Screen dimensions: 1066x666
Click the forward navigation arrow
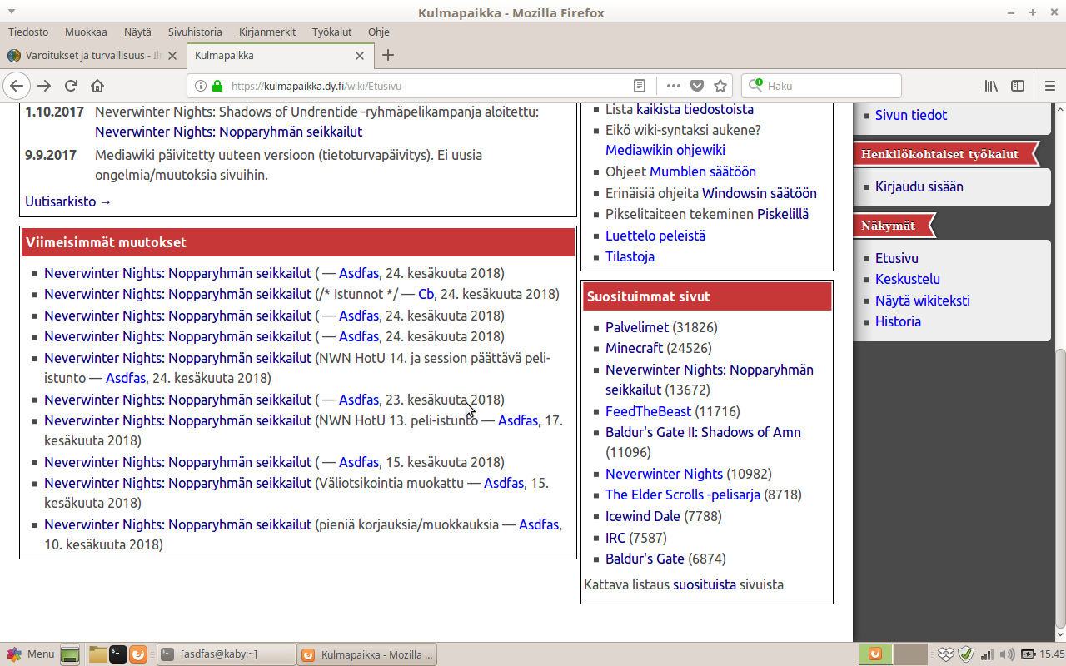point(44,86)
